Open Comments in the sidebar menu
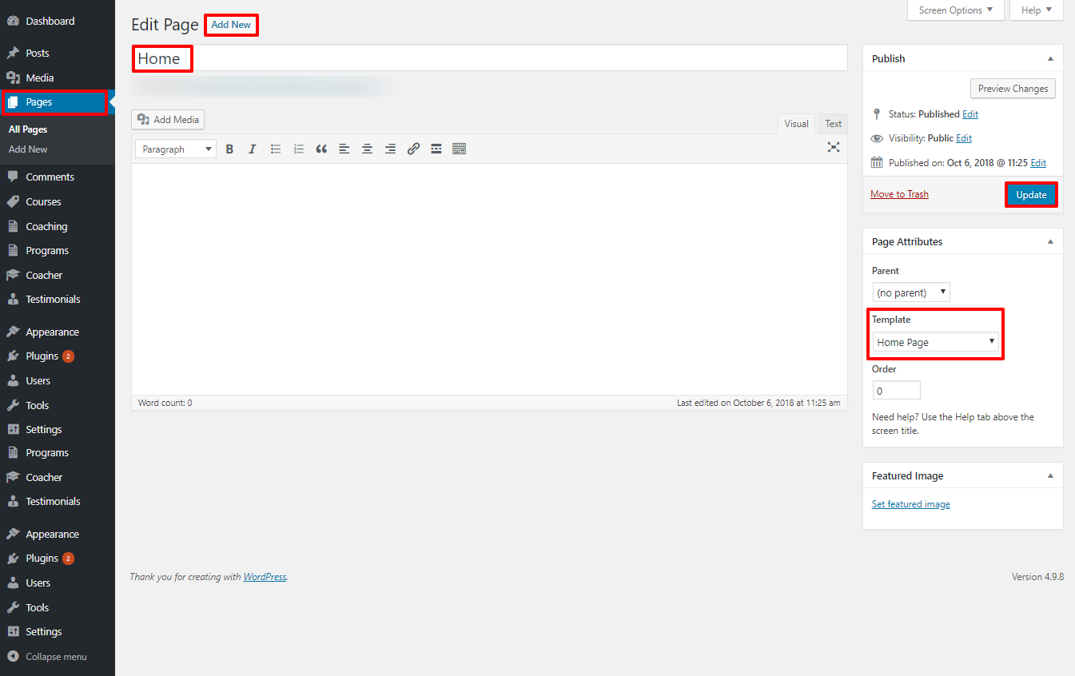The width and height of the screenshot is (1075, 676). (x=50, y=177)
